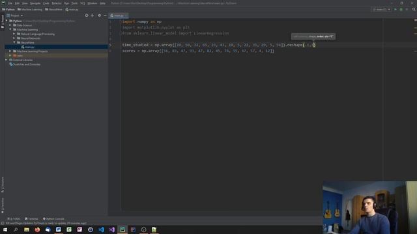This screenshot has height=234, width=417.
Task: Open the Project view selector dropdown
Action: point(15,16)
